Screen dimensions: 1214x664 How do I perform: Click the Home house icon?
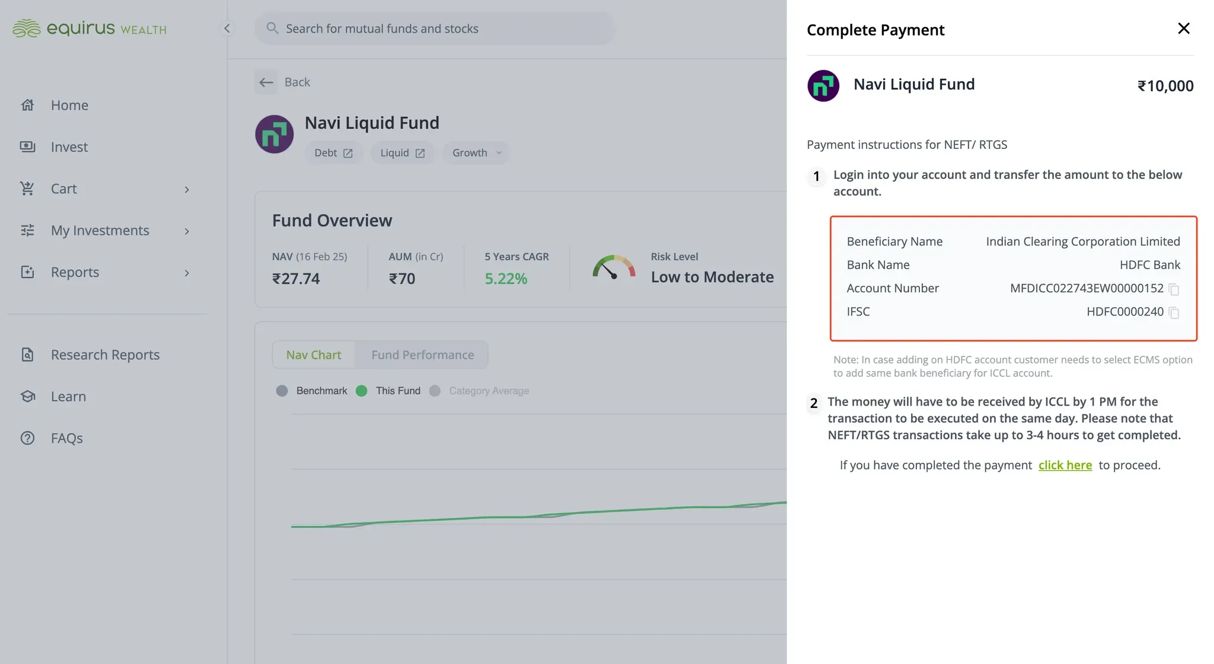tap(27, 105)
